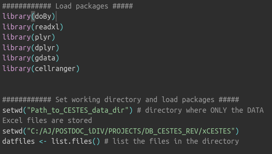Click the 'Excel files are stored' text
The width and height of the screenshot is (272, 154).
[x=47, y=121]
